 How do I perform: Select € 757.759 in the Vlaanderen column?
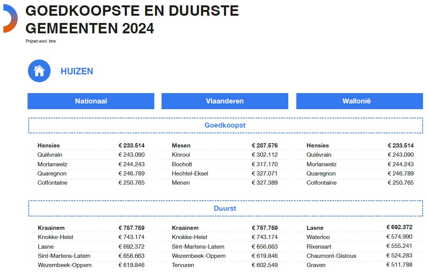coord(265,228)
